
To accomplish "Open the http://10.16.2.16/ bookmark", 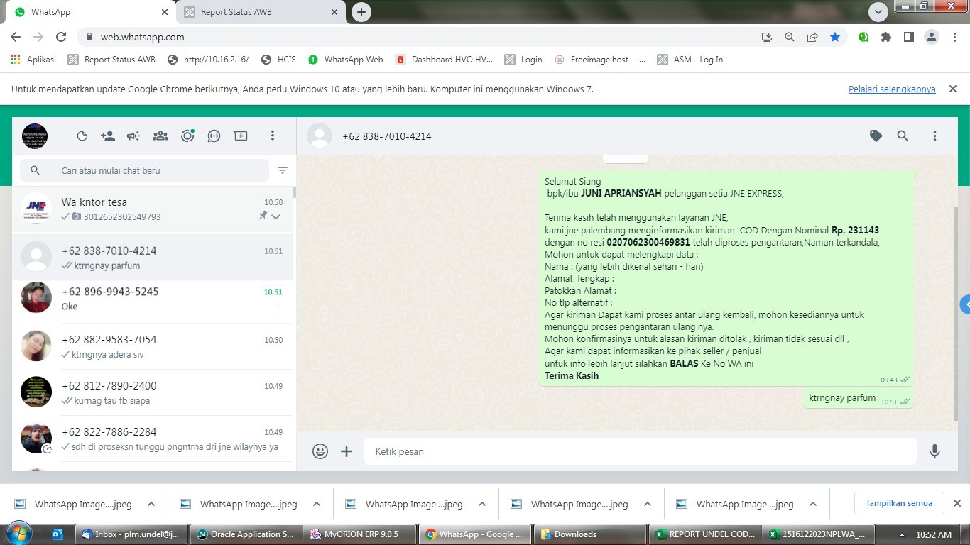I will (208, 60).
